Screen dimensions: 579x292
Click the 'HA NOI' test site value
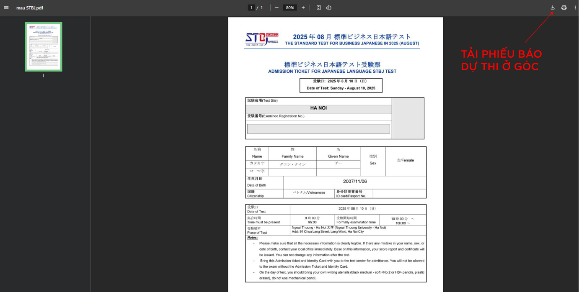(318, 108)
